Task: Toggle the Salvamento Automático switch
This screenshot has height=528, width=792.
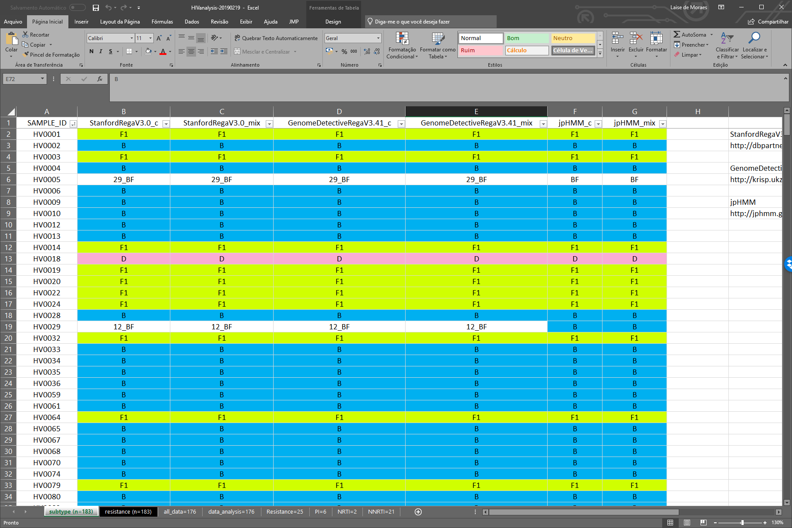Action: [78, 8]
